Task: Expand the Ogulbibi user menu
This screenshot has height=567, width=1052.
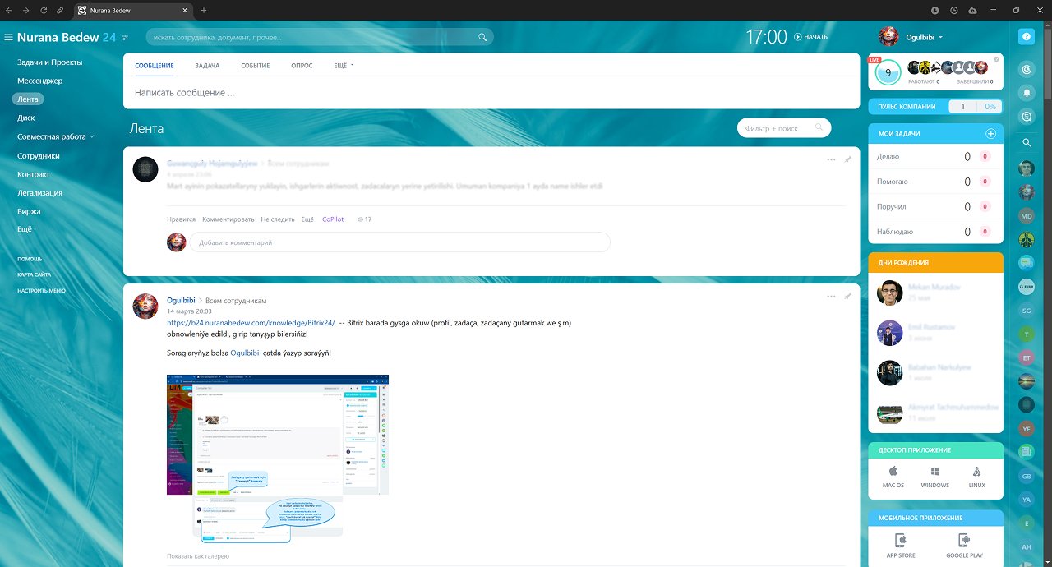Action: [x=924, y=37]
